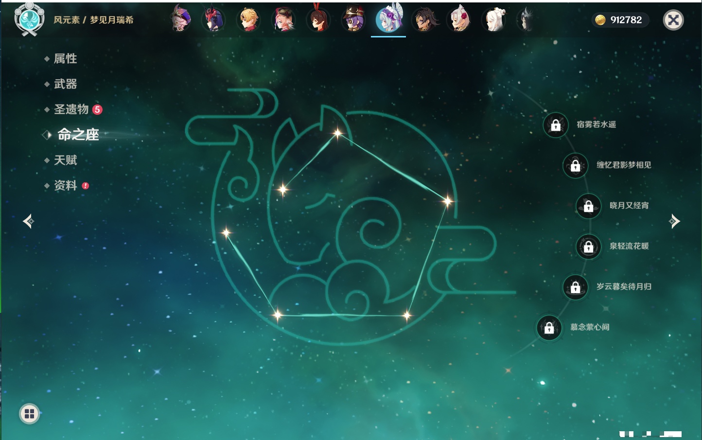Select Thoma's blond-haired avatar
The width and height of the screenshot is (702, 440).
[248, 20]
